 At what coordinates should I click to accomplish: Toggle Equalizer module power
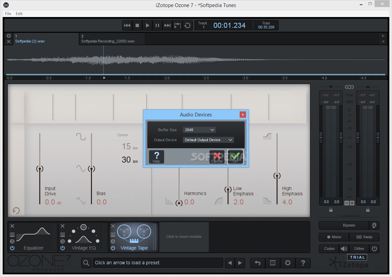coord(12,248)
